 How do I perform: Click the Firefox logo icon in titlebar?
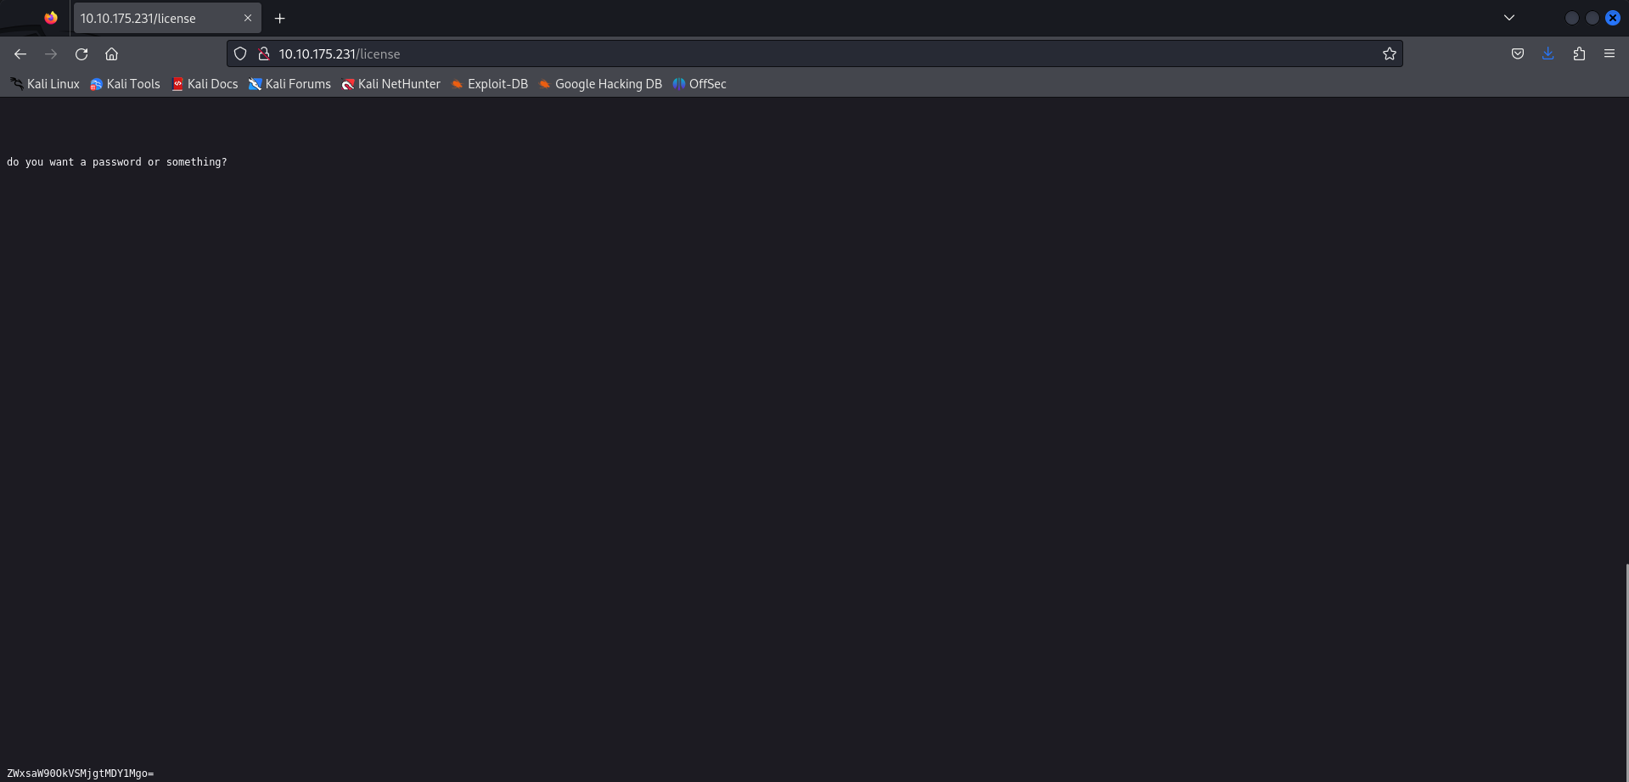click(x=51, y=18)
